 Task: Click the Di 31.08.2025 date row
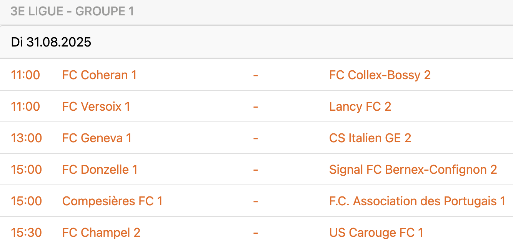pyautogui.click(x=51, y=42)
